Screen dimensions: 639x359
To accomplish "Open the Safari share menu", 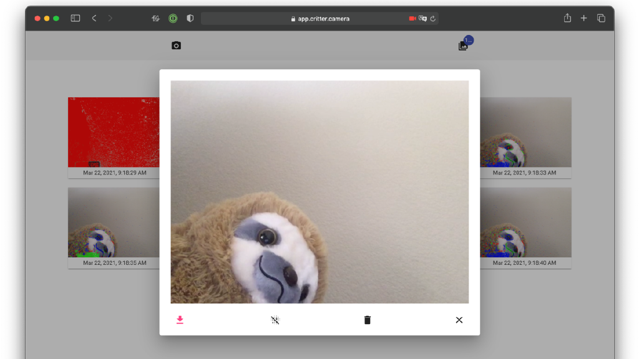I will 567,19.
